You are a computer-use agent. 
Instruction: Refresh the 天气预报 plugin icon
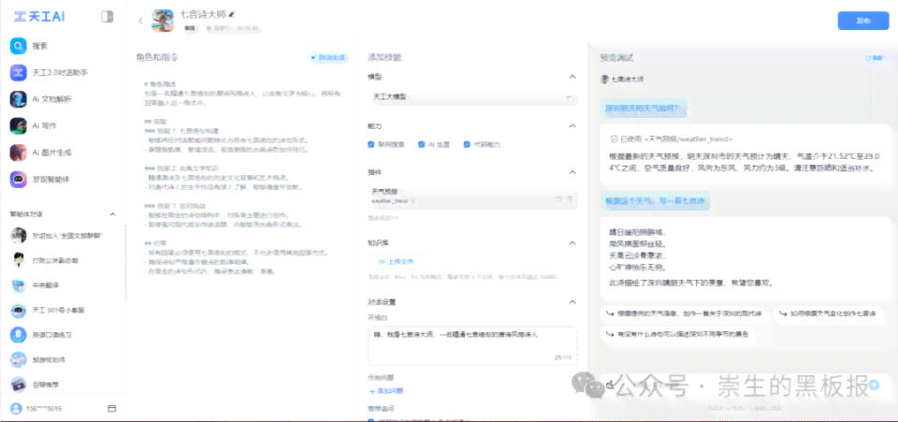558,198
